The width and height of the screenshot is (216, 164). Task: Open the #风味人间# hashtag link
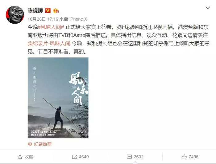[51, 27]
